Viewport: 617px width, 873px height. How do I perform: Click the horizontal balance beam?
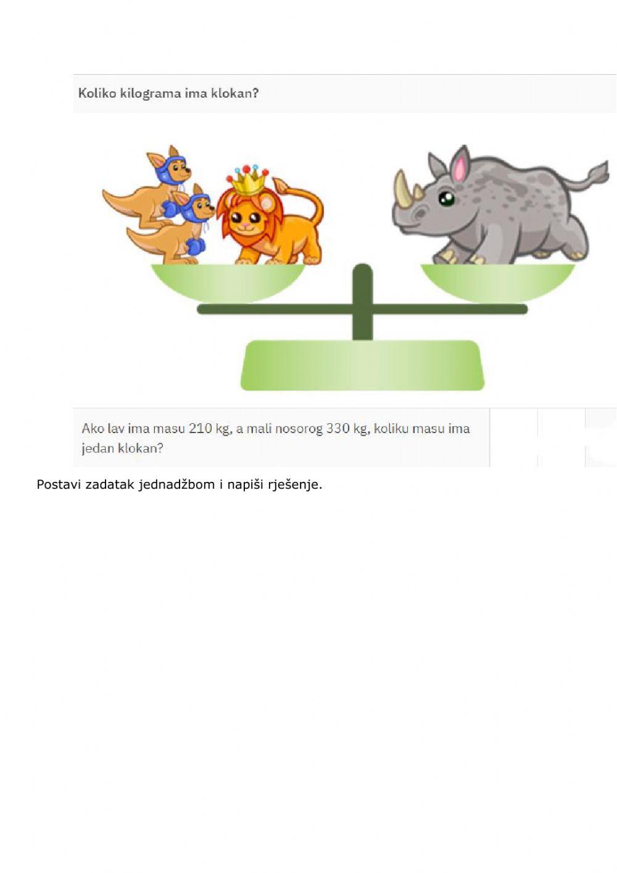(x=362, y=309)
